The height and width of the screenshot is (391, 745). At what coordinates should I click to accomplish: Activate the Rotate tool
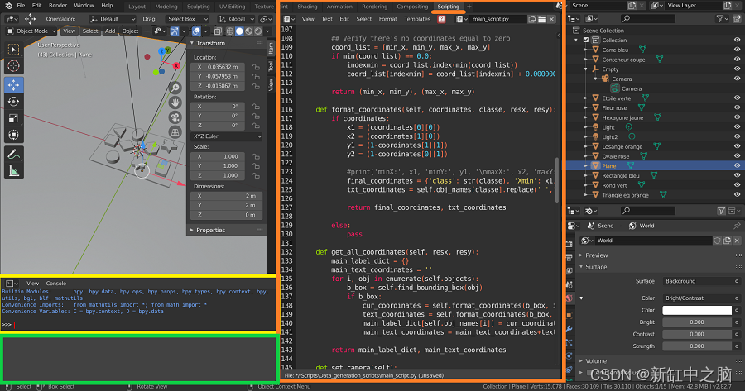[14, 102]
